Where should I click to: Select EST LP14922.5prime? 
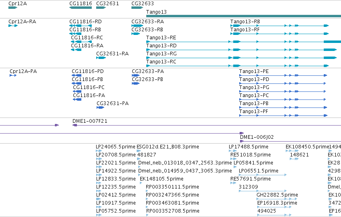[x=116, y=171]
